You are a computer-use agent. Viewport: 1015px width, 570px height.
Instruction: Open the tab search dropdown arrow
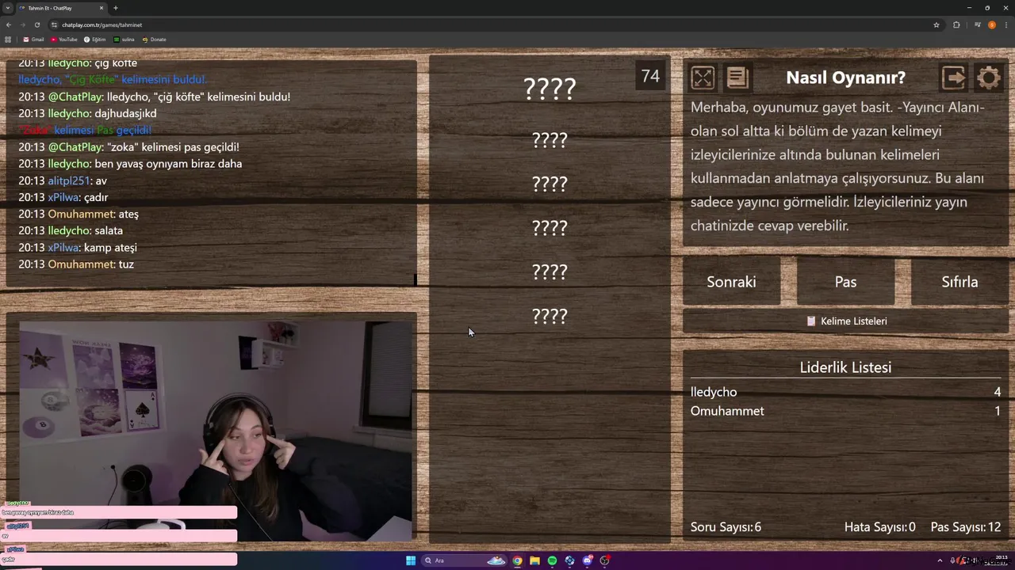[x=8, y=8]
